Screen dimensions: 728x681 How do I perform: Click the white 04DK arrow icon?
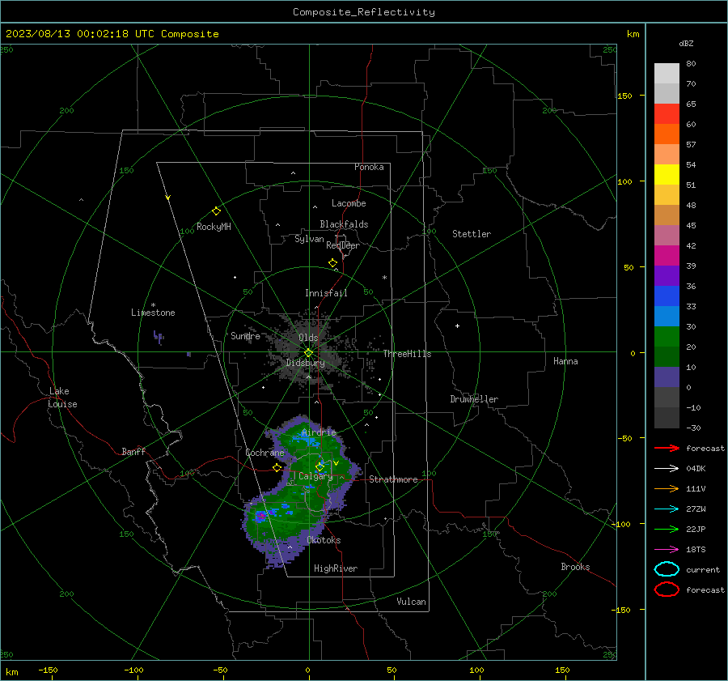(x=667, y=469)
